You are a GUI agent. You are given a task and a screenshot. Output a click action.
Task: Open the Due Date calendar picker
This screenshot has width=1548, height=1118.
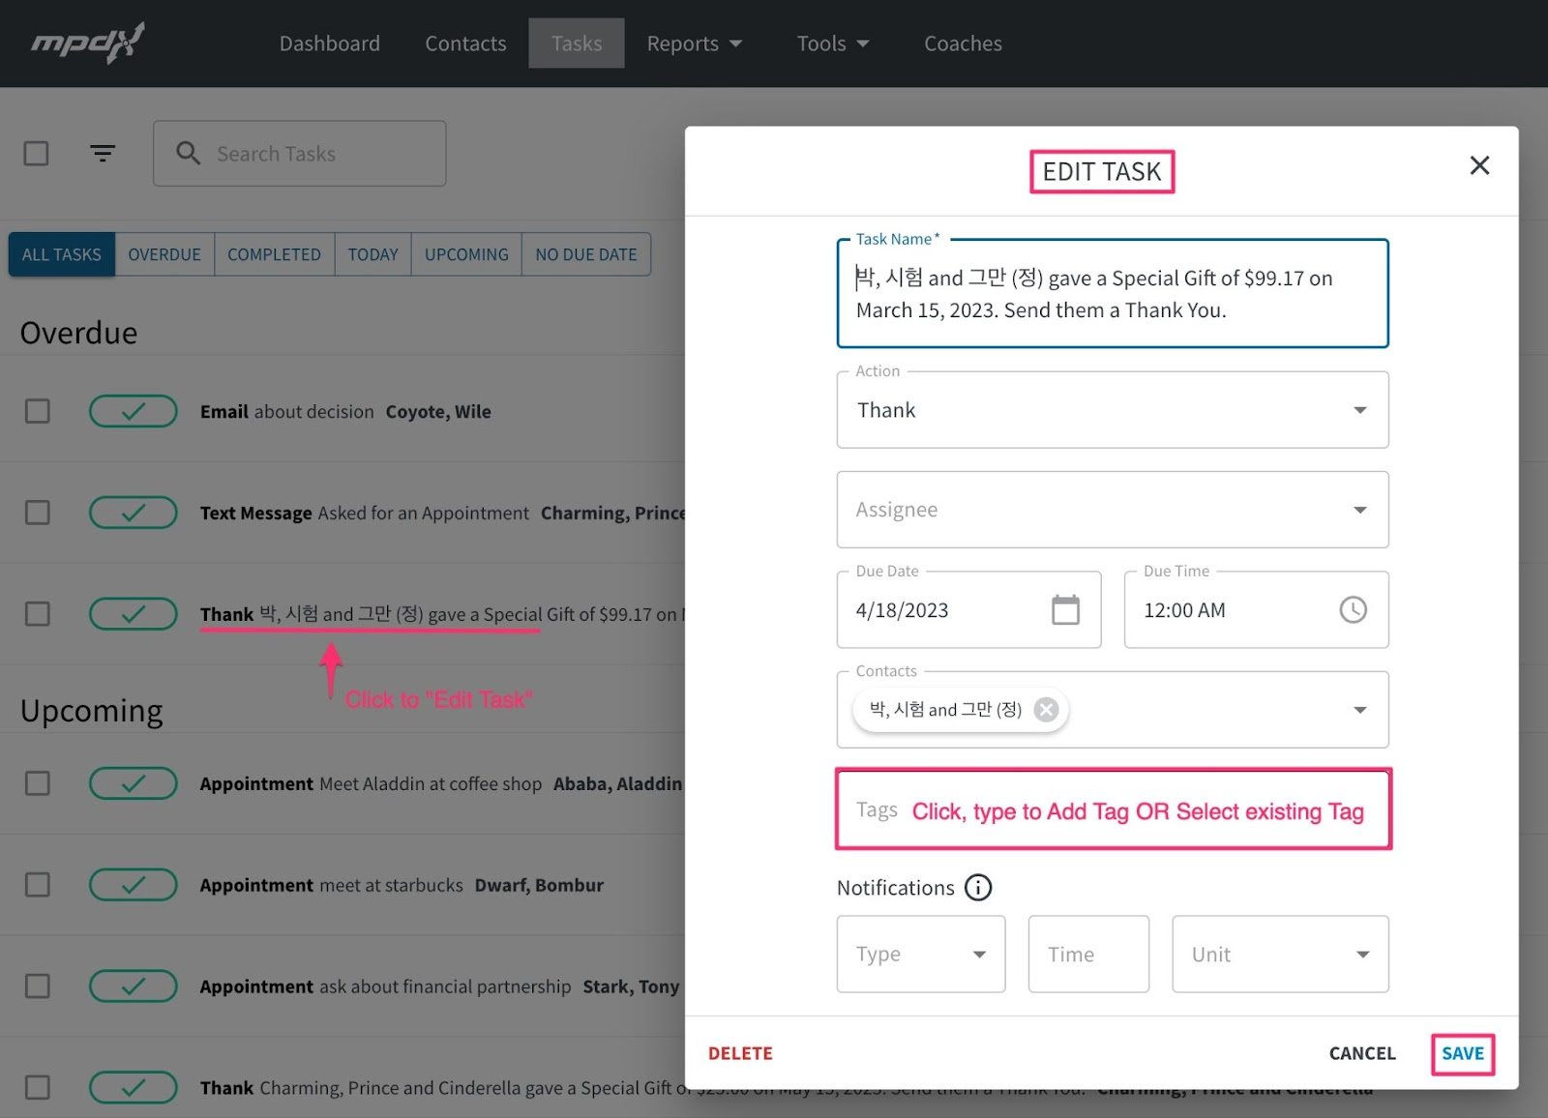click(1065, 609)
